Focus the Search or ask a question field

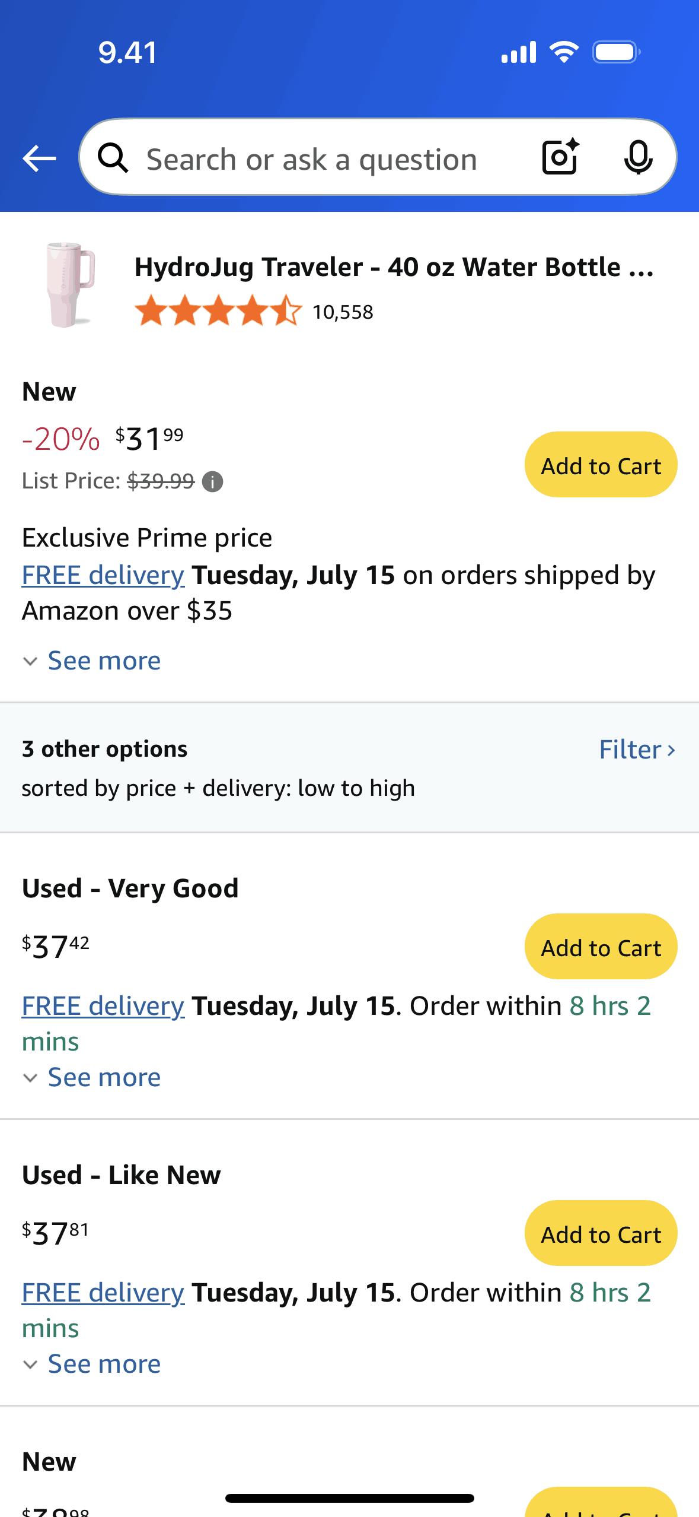332,159
